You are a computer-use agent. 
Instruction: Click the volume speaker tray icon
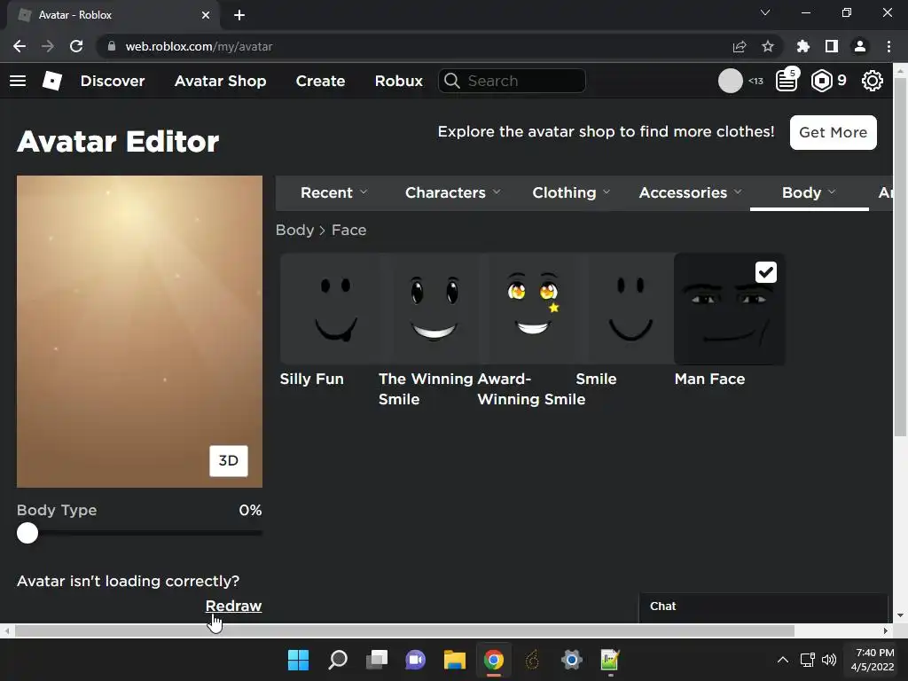[829, 660]
